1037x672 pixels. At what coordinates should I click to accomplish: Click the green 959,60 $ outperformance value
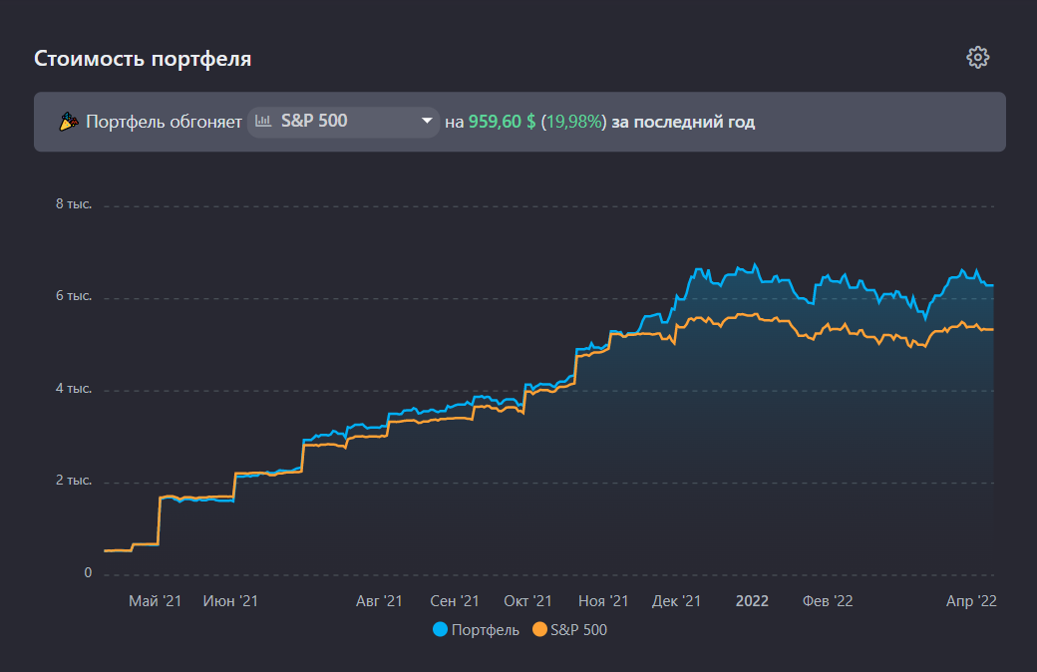(502, 122)
